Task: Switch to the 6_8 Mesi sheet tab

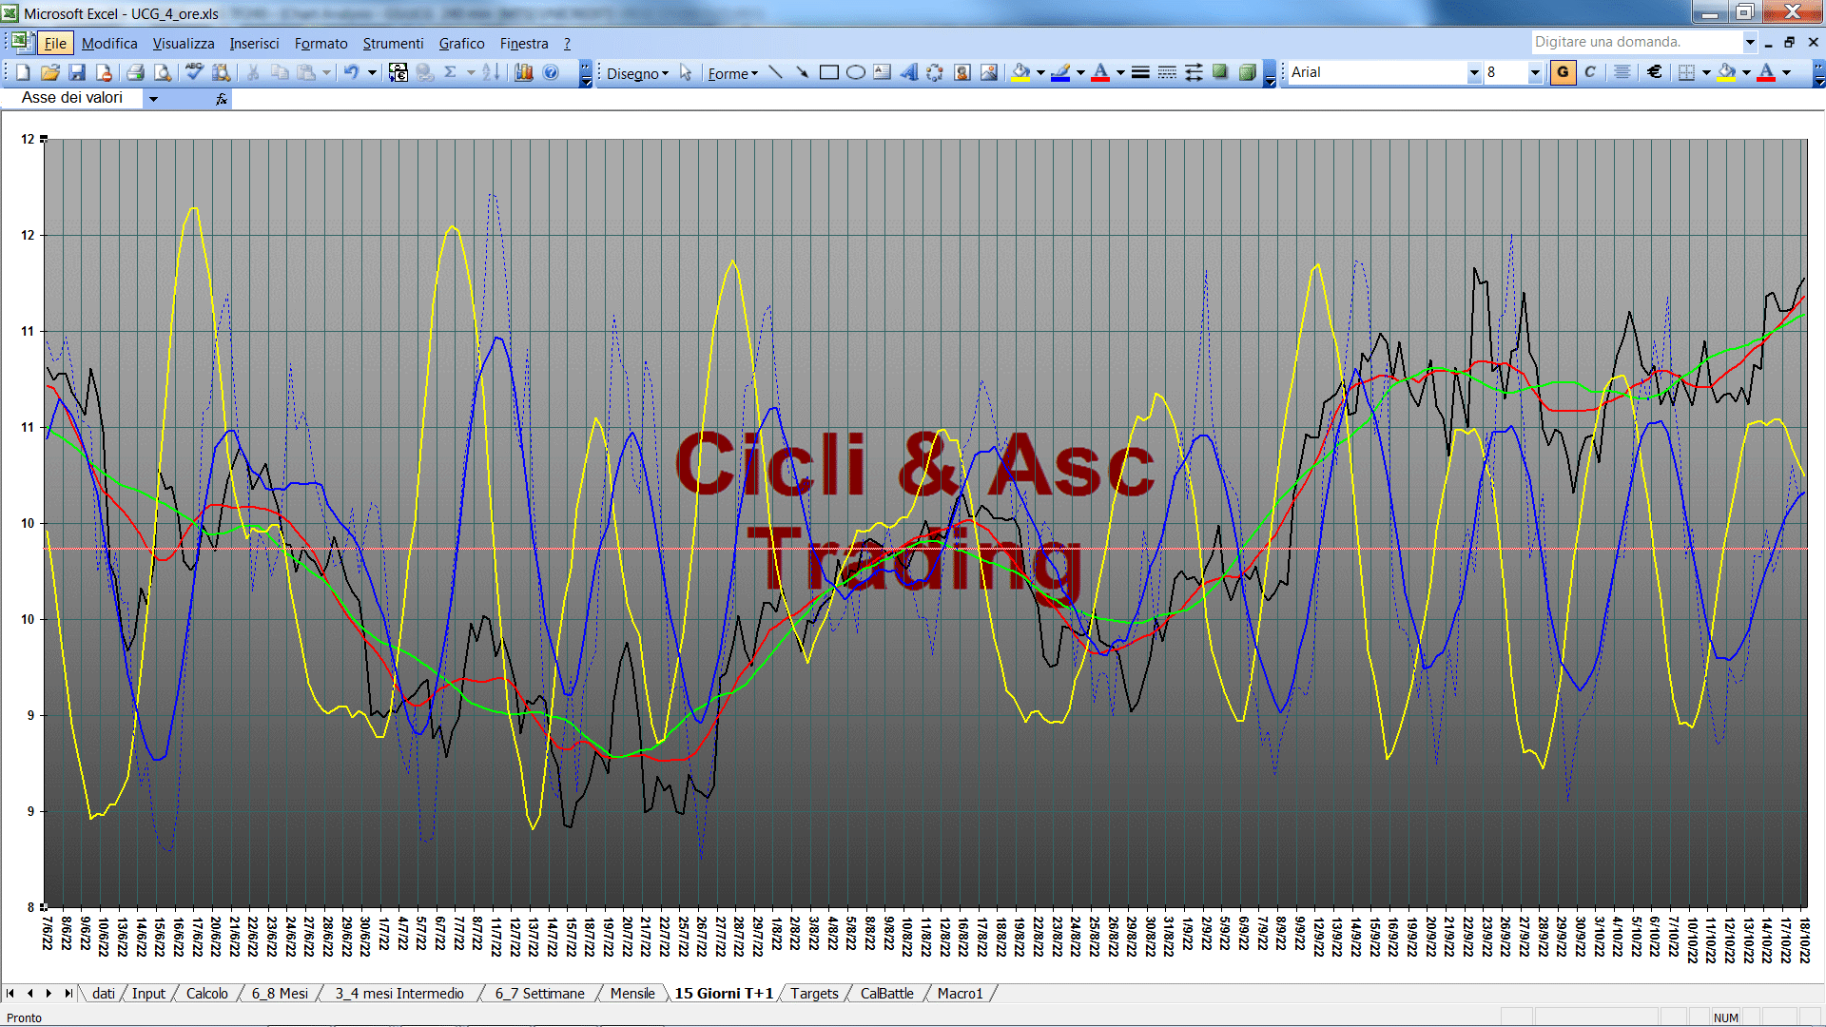Action: (280, 994)
